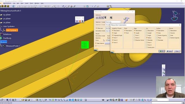185x104 pixels.
Task: Click the green measurement label in viewport
Action: coord(85,45)
